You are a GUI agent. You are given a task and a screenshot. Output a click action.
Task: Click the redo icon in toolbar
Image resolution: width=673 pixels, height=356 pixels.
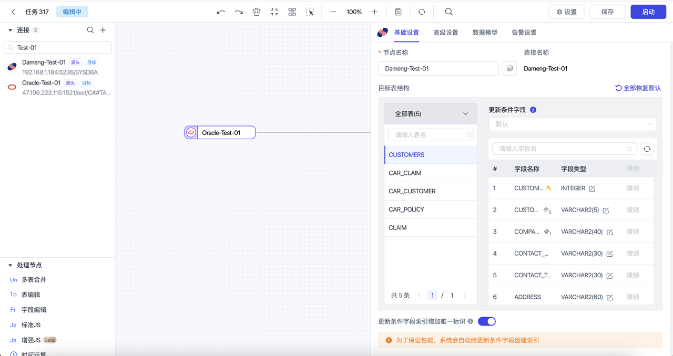point(239,12)
